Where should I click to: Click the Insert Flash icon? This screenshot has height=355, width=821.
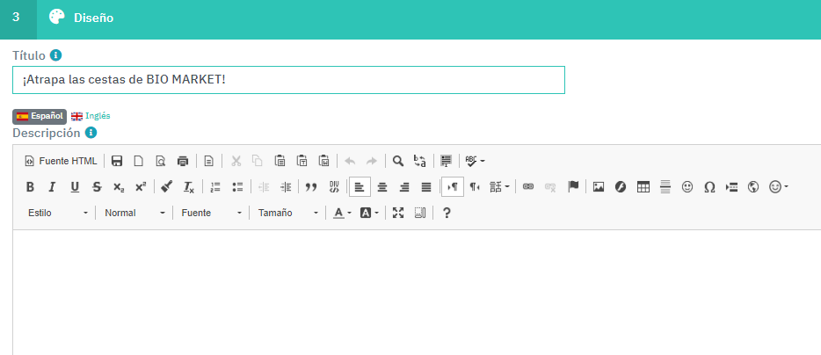pyautogui.click(x=621, y=187)
